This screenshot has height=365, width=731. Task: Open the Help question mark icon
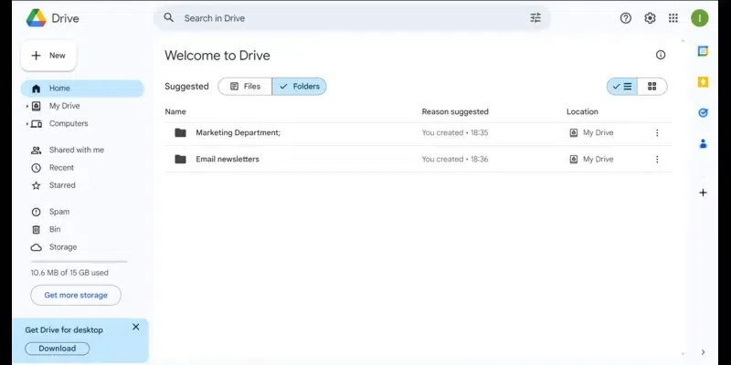[x=626, y=18]
